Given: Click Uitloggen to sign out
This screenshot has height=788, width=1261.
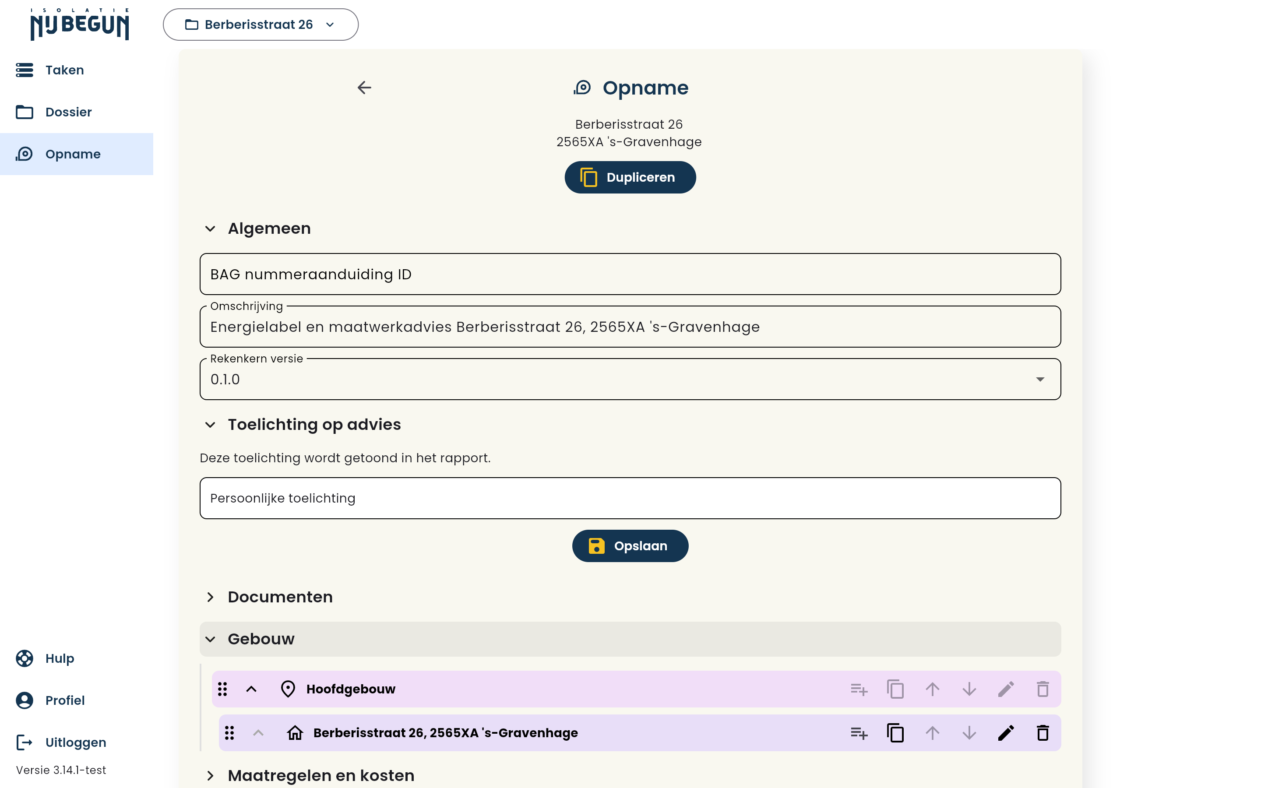Looking at the screenshot, I should 77,742.
